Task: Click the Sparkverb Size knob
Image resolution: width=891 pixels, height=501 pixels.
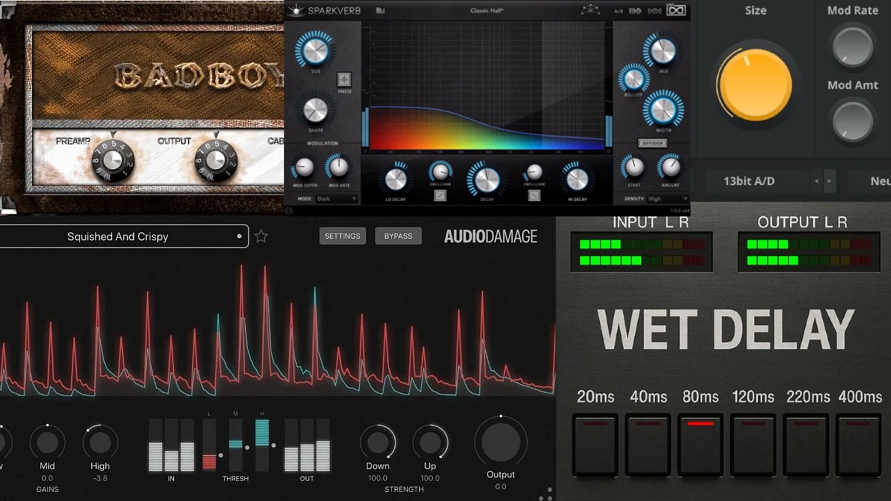Action: click(315, 49)
